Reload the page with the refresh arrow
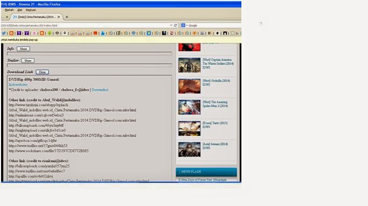368x206 pixels. [x=175, y=25]
